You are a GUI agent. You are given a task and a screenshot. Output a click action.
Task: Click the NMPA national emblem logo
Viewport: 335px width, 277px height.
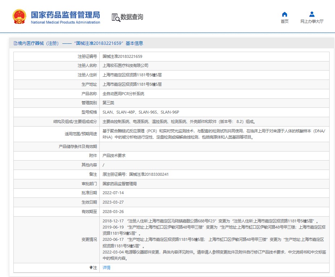tap(20, 17)
